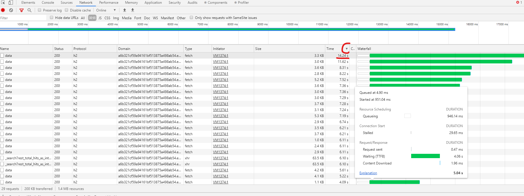
Task: Sort by the Status column header
Action: [x=63, y=49]
